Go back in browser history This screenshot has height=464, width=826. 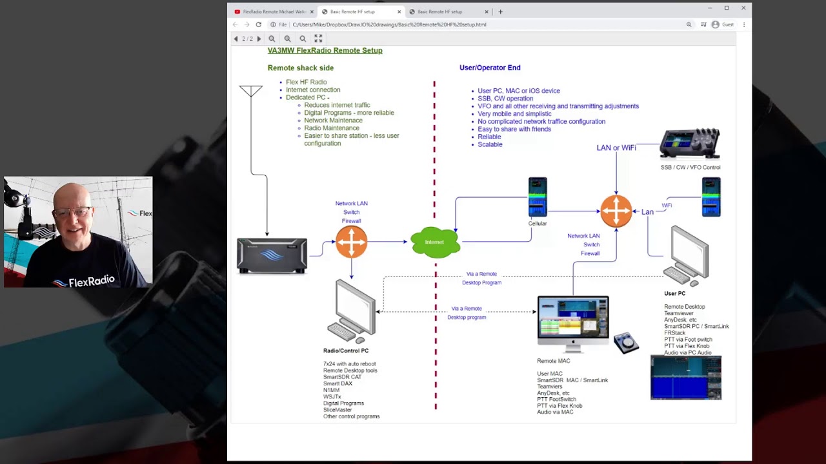coord(235,24)
